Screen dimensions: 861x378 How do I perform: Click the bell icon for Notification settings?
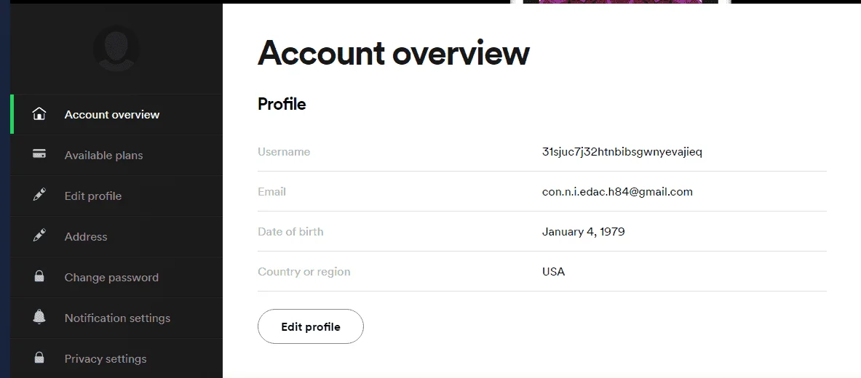coord(39,317)
